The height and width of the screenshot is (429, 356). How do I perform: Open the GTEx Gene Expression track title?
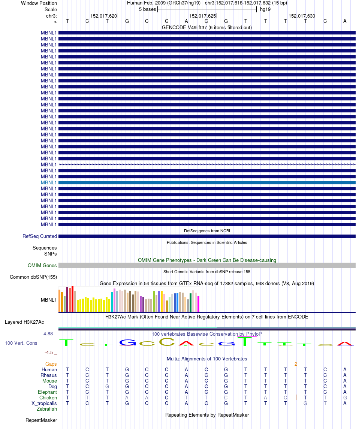[206, 284]
